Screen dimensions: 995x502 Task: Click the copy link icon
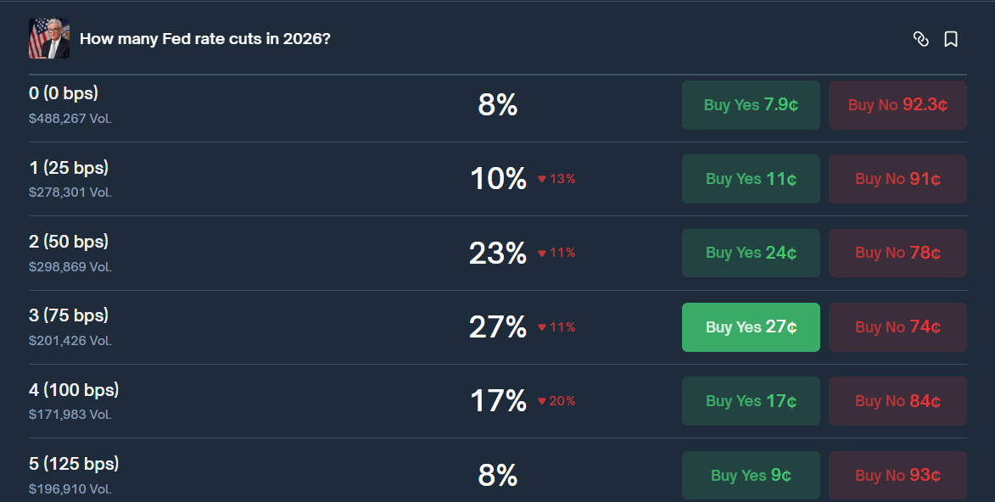click(921, 39)
